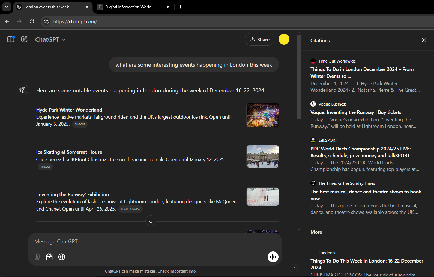Open Things To Do This Week In London citation

coord(367,264)
